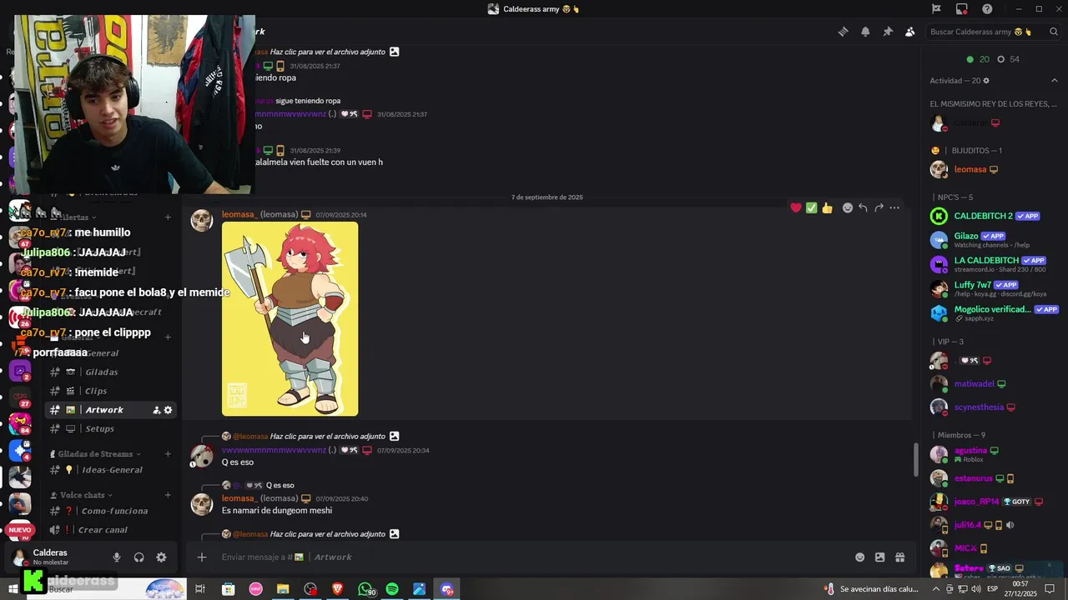Click the server icon with 84 badge
This screenshot has height=600, width=1068.
coord(20,422)
